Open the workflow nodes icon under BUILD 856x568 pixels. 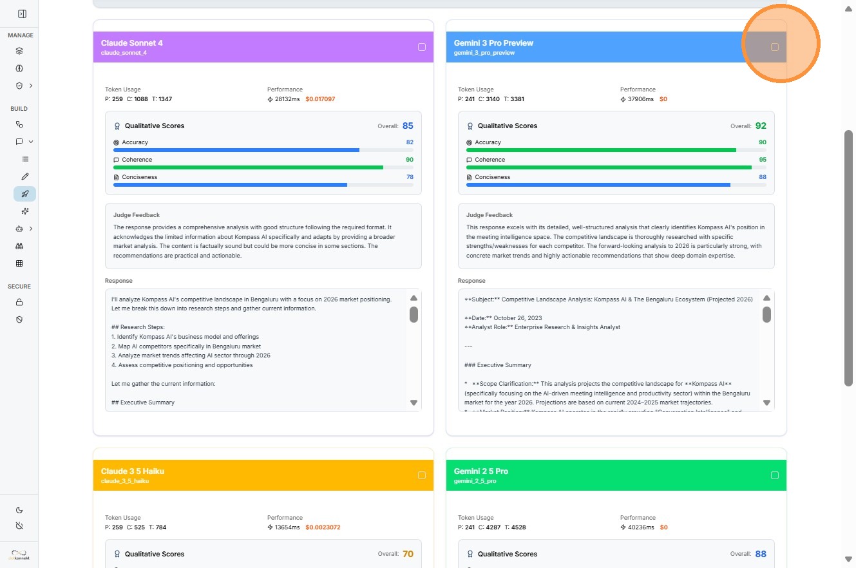[x=19, y=124]
